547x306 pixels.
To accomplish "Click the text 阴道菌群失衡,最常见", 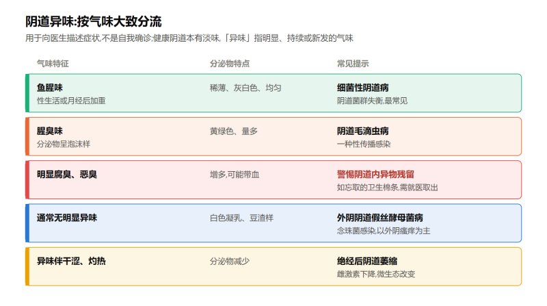I will click(372, 101).
